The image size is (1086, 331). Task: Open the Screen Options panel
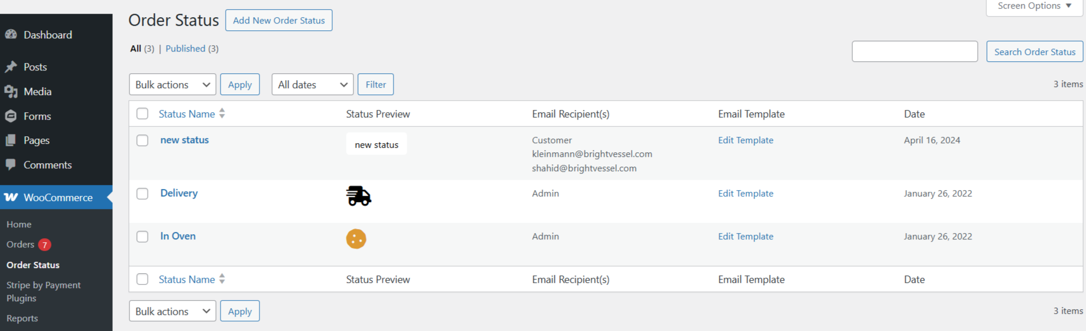pyautogui.click(x=1034, y=6)
